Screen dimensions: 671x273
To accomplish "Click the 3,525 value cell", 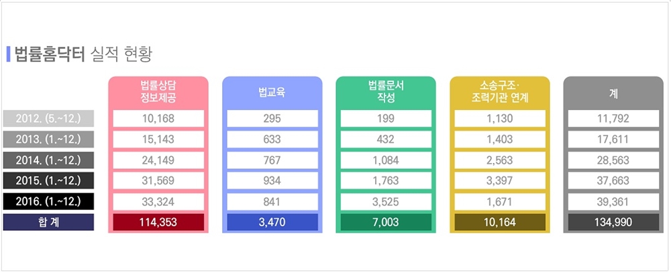I will tap(386, 201).
